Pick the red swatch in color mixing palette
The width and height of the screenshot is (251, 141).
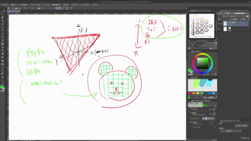[190, 93]
